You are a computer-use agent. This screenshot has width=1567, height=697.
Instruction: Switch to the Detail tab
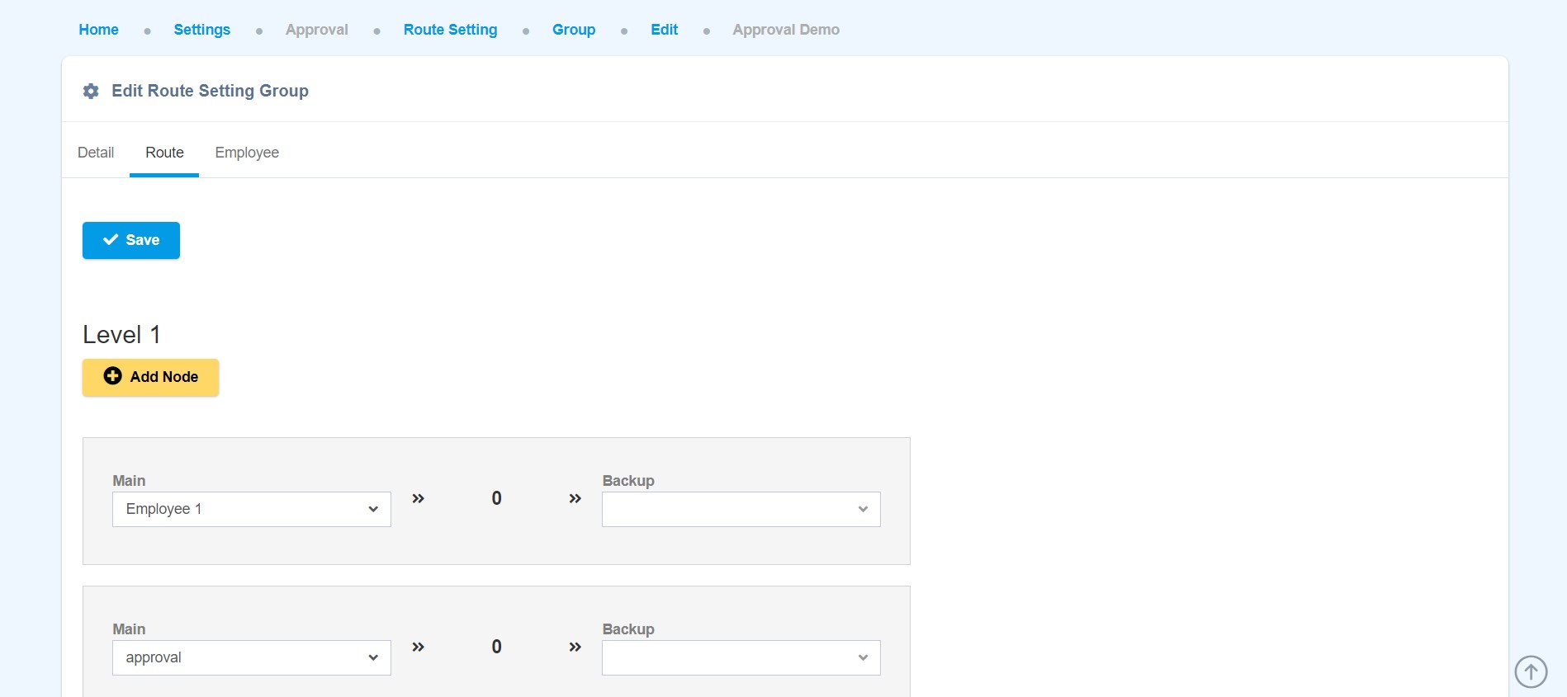(x=96, y=153)
